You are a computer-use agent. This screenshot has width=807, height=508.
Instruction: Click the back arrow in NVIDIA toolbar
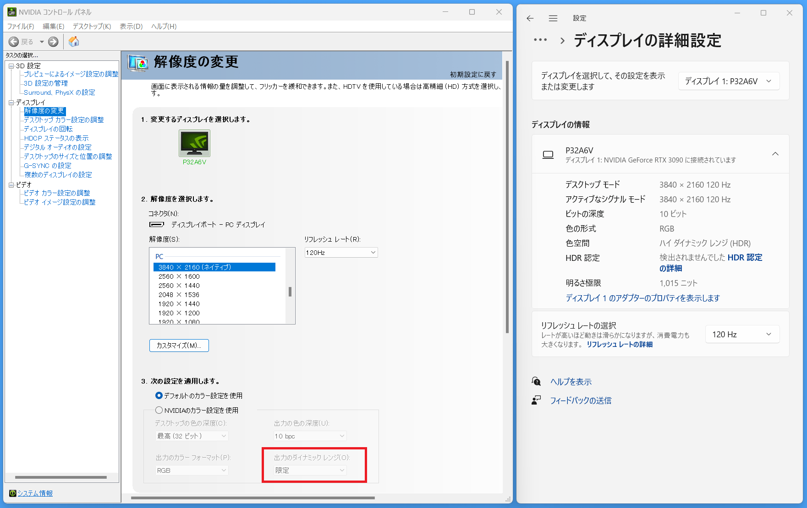tap(14, 42)
